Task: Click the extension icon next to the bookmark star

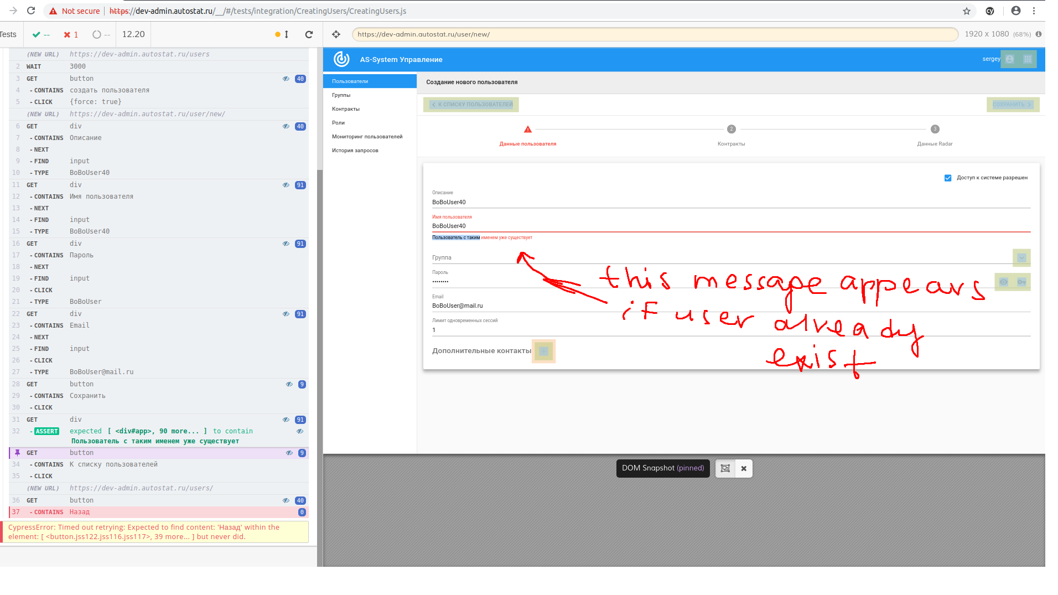Action: [990, 11]
